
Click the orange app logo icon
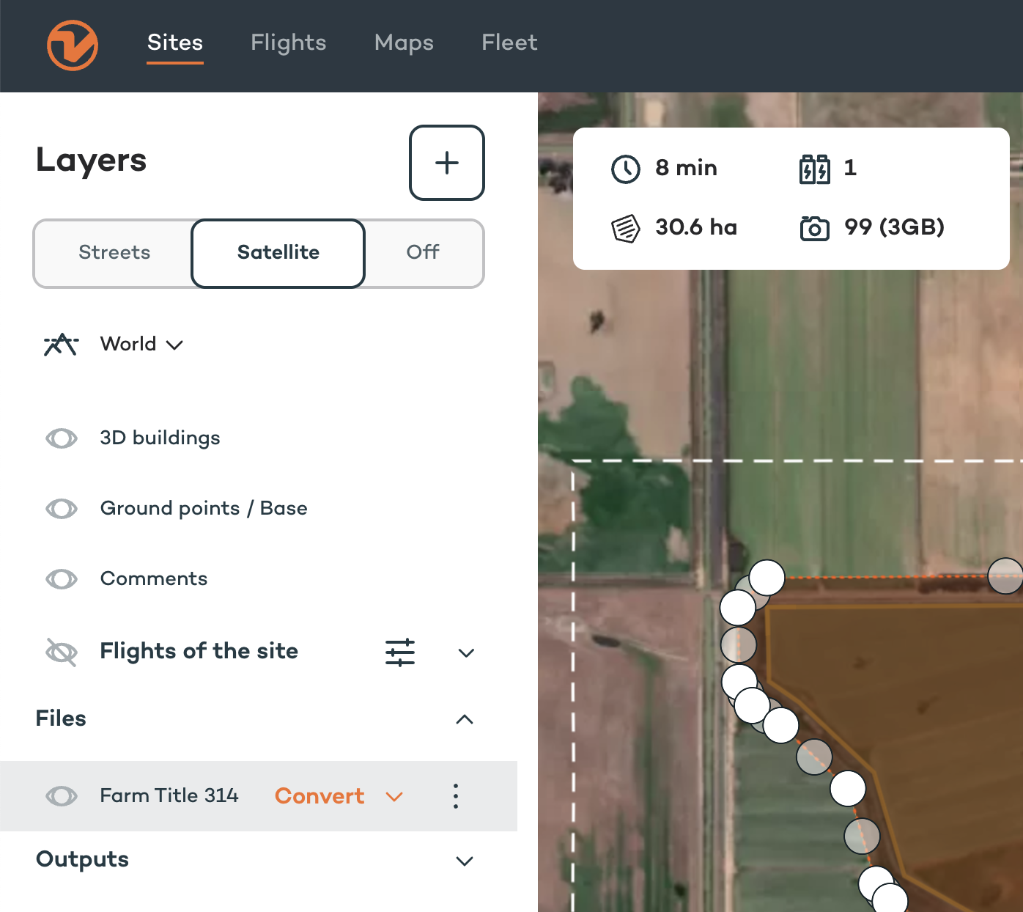click(x=73, y=45)
